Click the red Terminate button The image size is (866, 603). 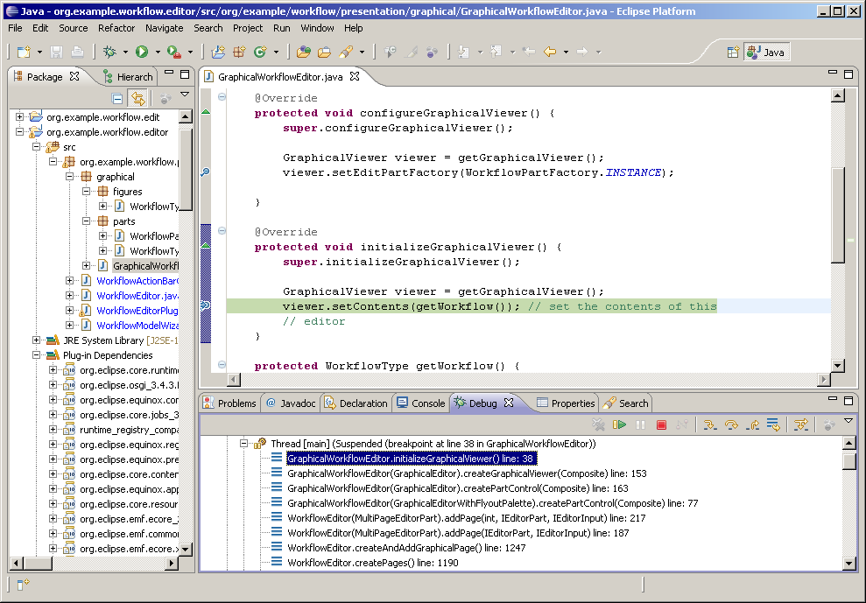pos(661,424)
